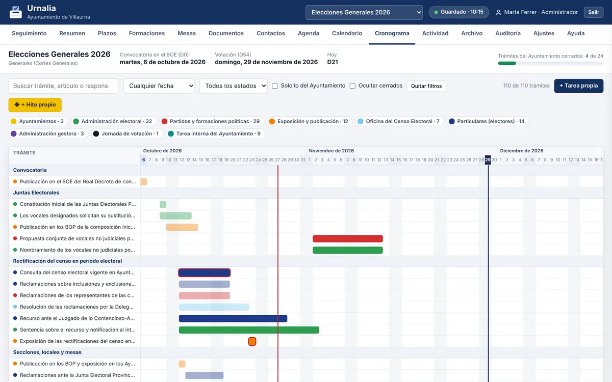Screen dimensions: 612x382
Task: Click the Guardado 10:15 status pill
Action: 459,12
